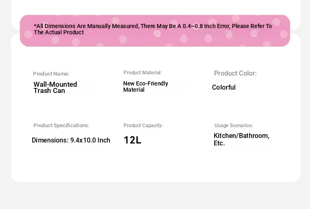Screen dimensions: 310x209
Task: Click the 'Colorful' color value
Action: (x=224, y=88)
